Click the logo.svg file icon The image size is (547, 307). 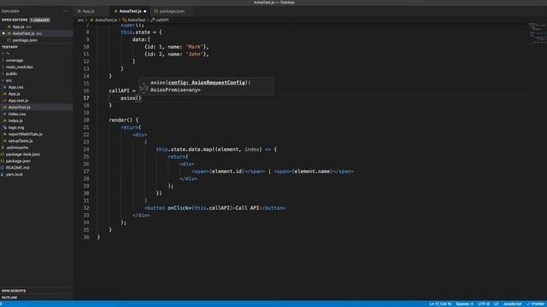[x=4, y=127]
